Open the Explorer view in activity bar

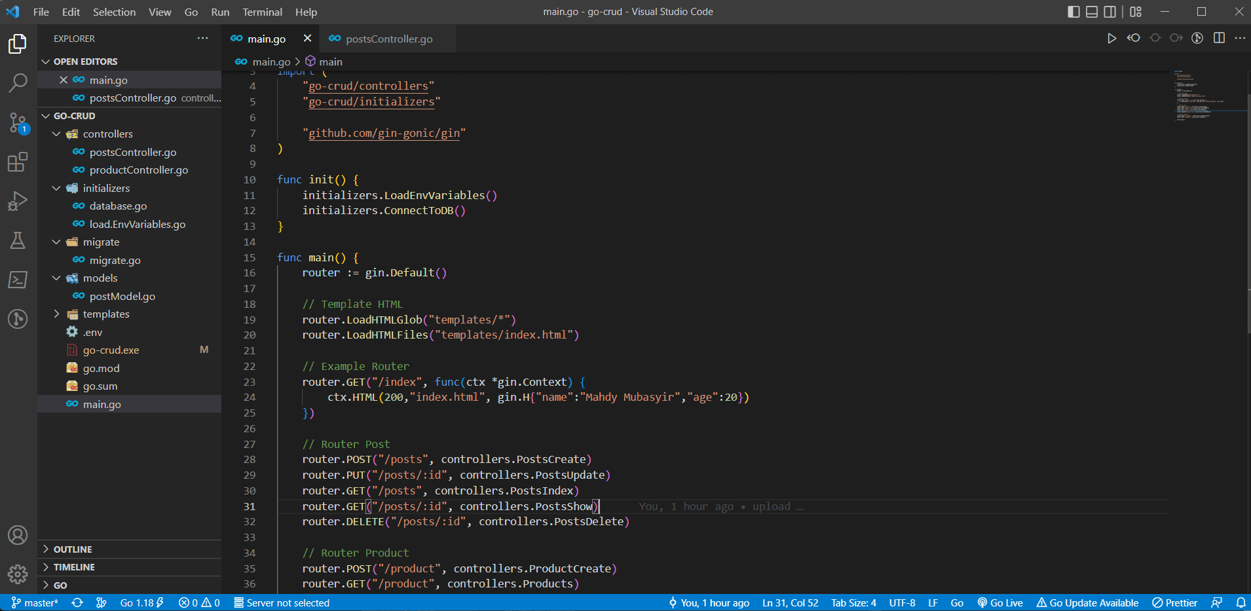coord(18,44)
